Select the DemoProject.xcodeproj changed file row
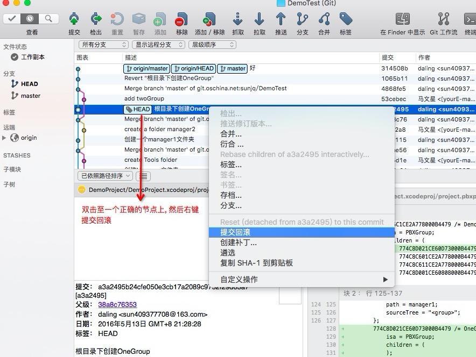 point(142,190)
